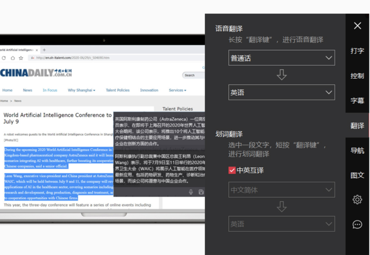The width and height of the screenshot is (370, 255).
Task: Open the settings gear in the sidebar
Action: [x=357, y=199]
